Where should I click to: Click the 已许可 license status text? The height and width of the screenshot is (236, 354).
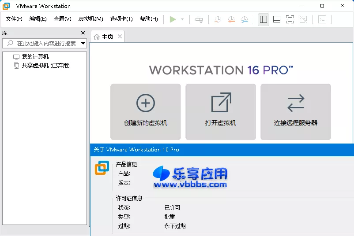tap(172, 207)
